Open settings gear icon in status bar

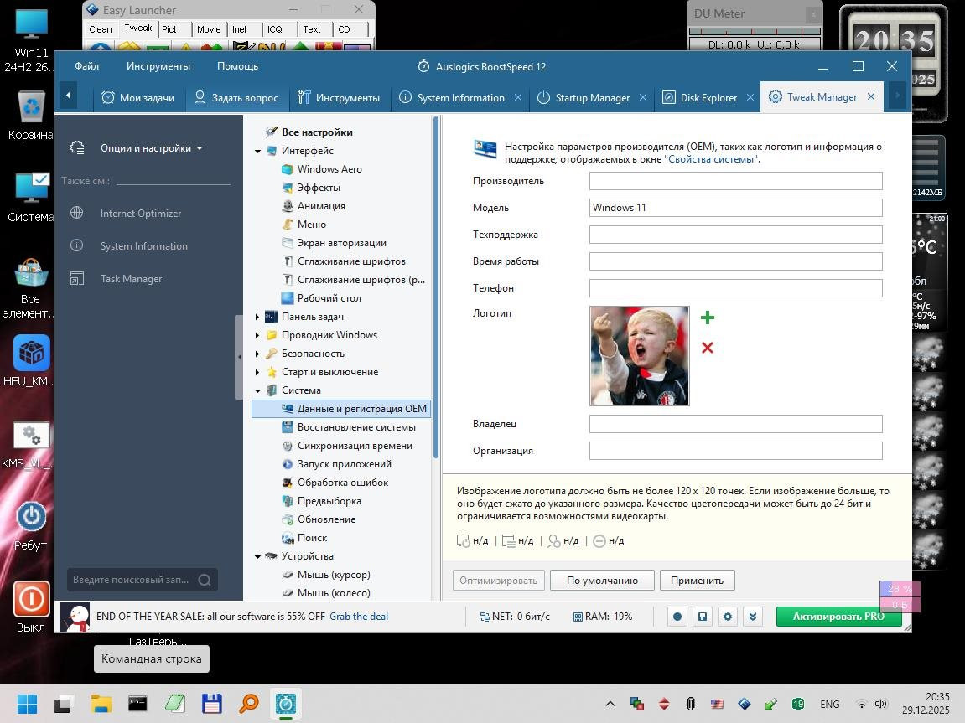(x=728, y=617)
